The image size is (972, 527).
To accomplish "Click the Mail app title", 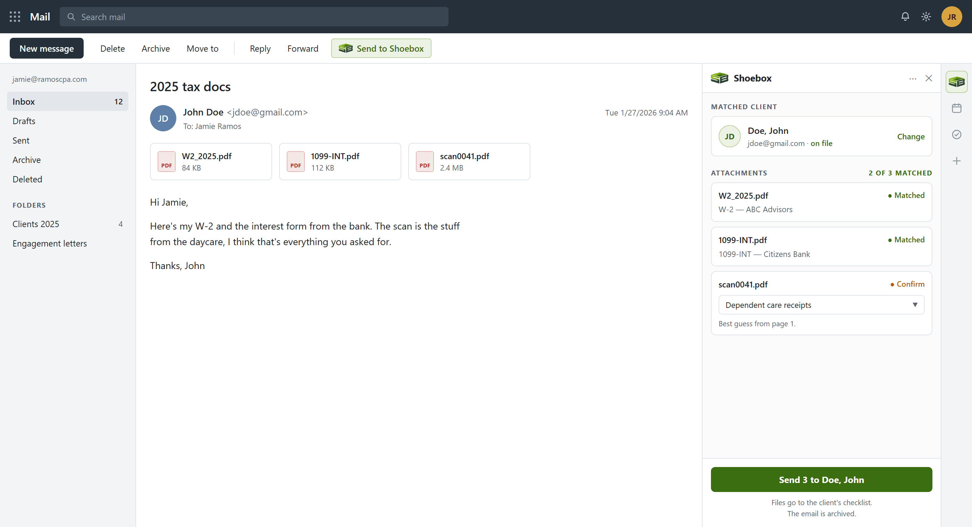I will (40, 17).
